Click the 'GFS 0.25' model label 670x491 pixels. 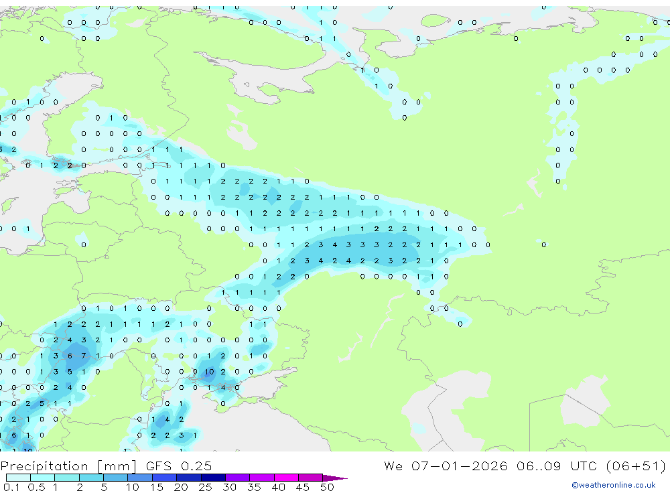coord(179,466)
